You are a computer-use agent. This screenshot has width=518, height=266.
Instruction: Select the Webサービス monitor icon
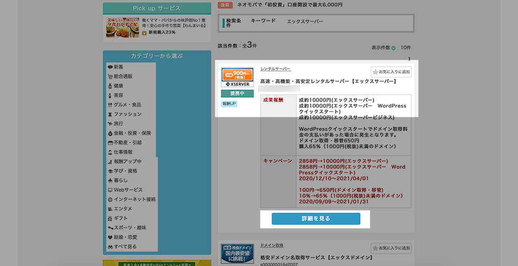click(x=110, y=190)
